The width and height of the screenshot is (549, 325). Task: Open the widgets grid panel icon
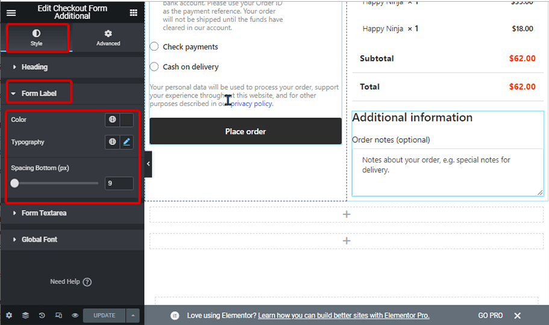(133, 13)
